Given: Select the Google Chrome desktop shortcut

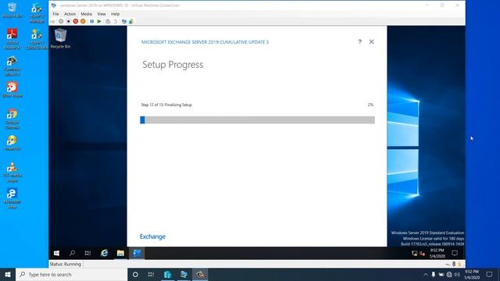Looking at the screenshot, I should [x=12, y=119].
